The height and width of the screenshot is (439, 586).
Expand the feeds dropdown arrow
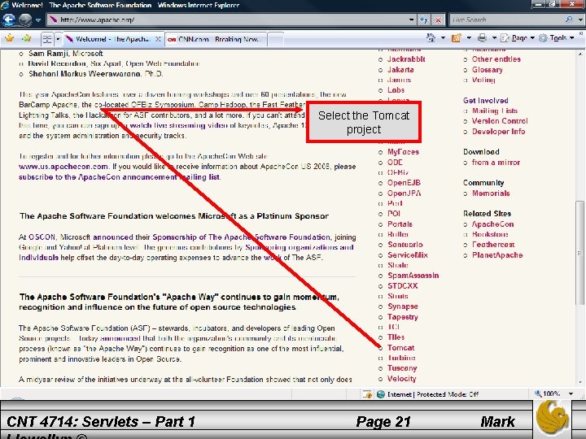[x=469, y=38]
